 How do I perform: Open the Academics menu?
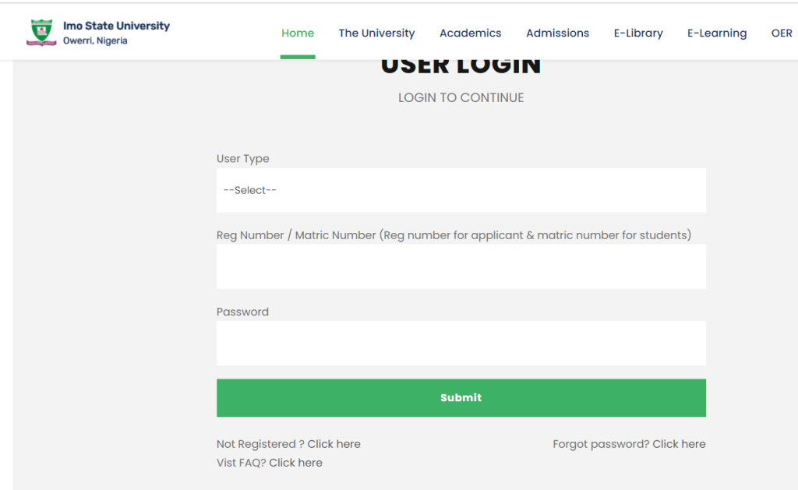pyautogui.click(x=470, y=33)
